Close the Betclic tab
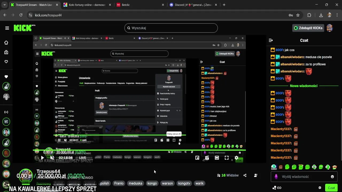Viewport: 342px width, 192px height. coord(163,5)
